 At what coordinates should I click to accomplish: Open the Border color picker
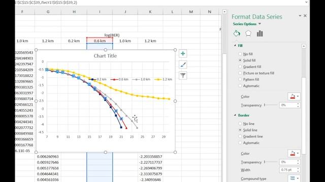(294, 153)
